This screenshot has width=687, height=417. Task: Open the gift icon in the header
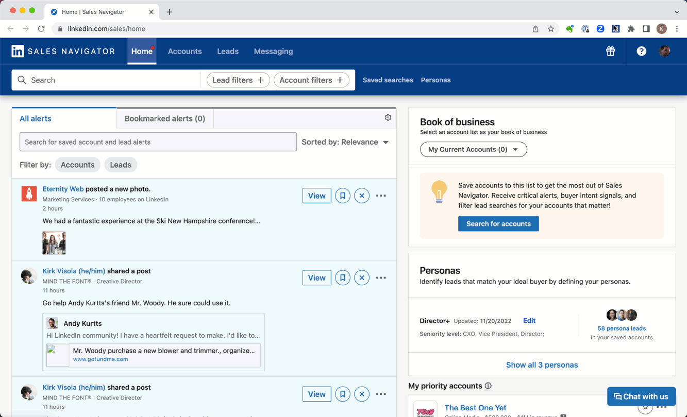(x=610, y=51)
